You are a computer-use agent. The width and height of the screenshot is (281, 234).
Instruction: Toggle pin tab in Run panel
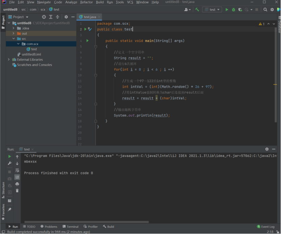pyautogui.click(x=9, y=210)
